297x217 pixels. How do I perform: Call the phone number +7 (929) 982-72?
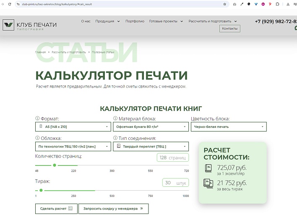pos(276,21)
